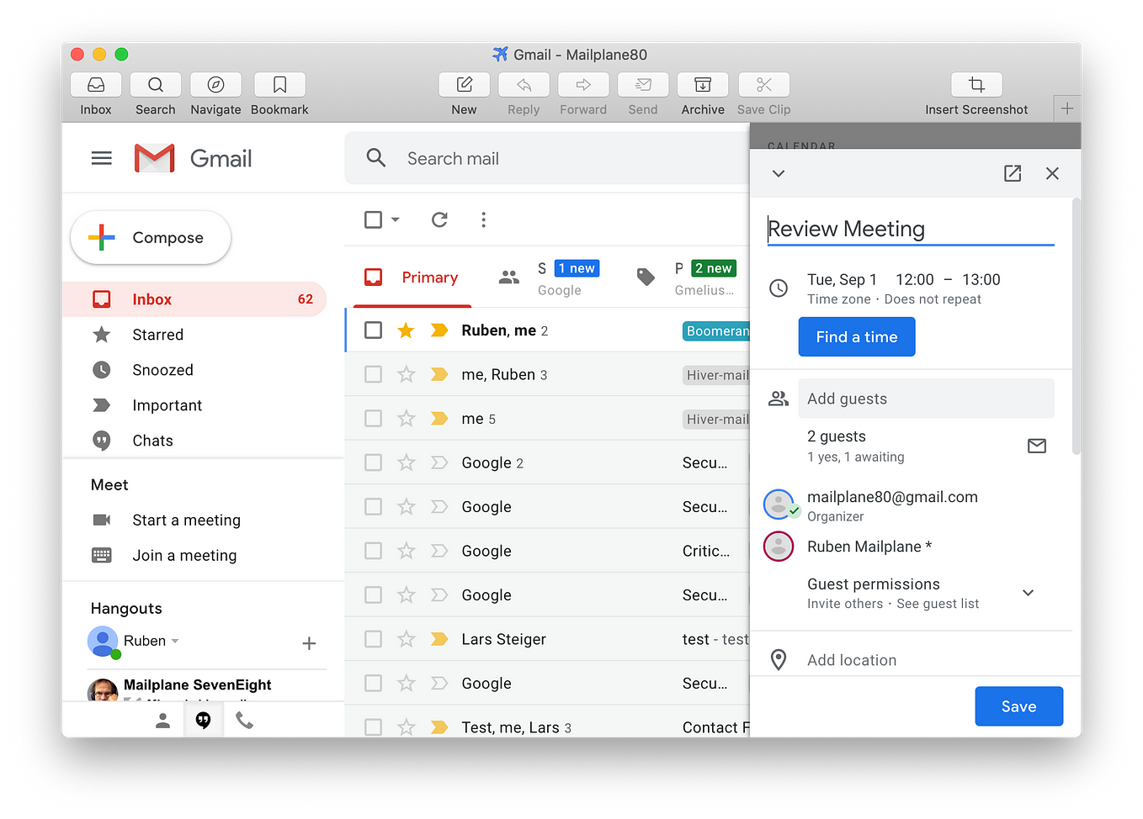Select the me 5 conversation checkbox

point(373,419)
